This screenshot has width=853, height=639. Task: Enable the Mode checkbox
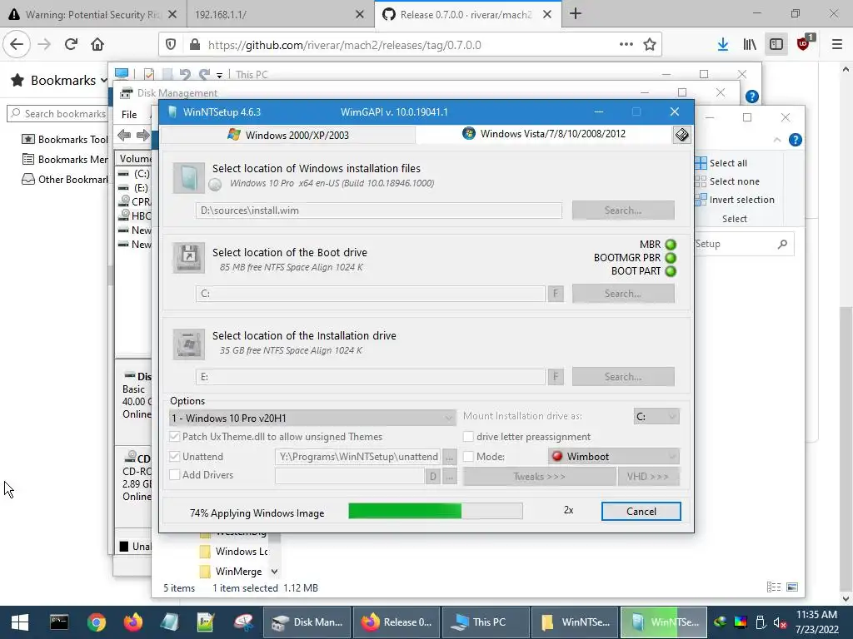[x=468, y=457]
